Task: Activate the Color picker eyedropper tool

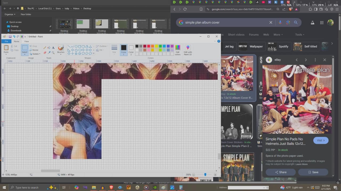Action: pos(49,53)
